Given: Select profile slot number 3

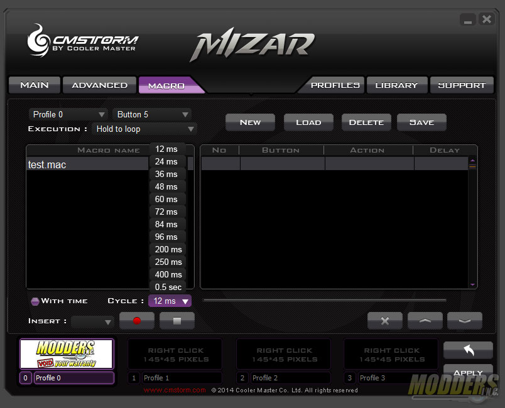Looking at the screenshot, I should 350,378.
